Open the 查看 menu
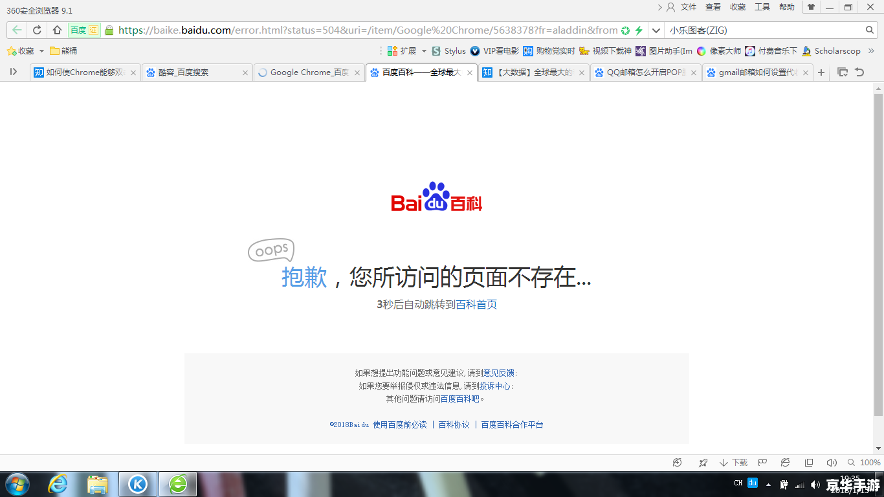This screenshot has height=497, width=884. tap(713, 7)
